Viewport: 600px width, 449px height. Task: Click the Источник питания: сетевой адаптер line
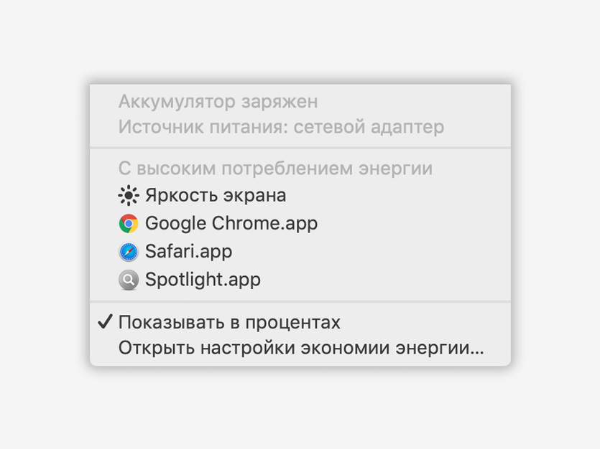[281, 127]
